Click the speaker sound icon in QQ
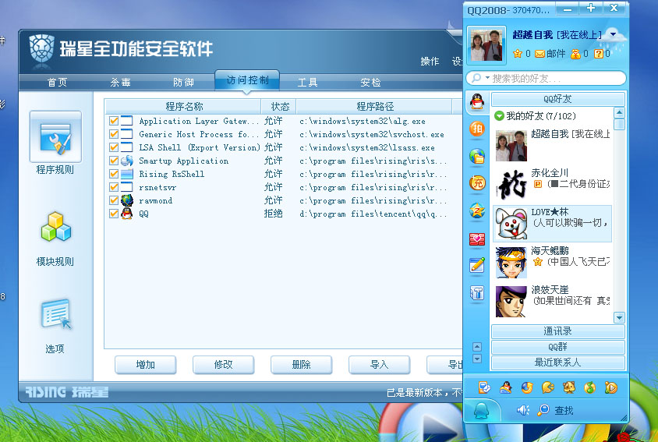This screenshot has width=658, height=442. (x=523, y=410)
